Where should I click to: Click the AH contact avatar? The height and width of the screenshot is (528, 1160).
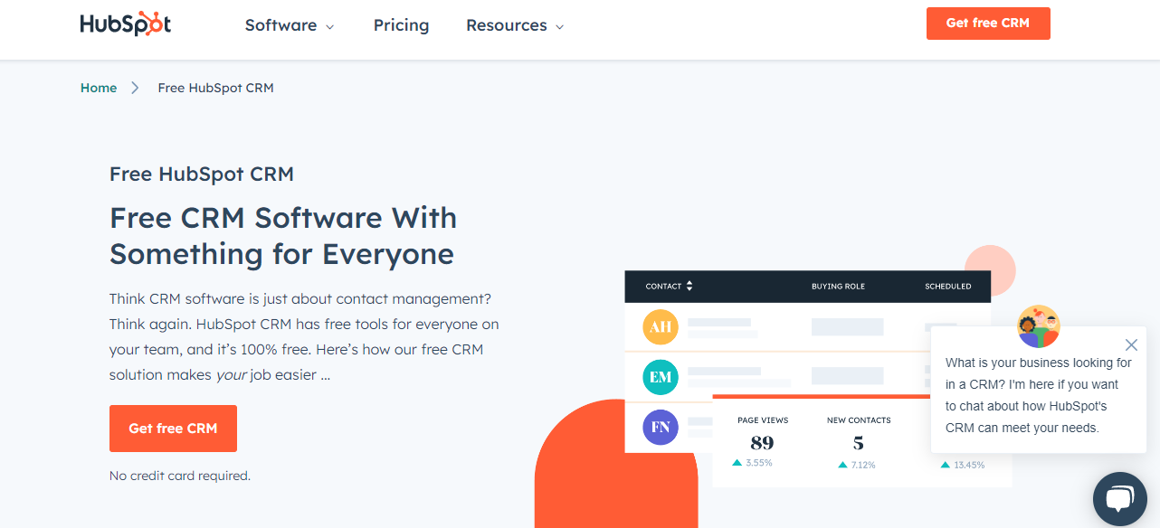click(x=660, y=327)
